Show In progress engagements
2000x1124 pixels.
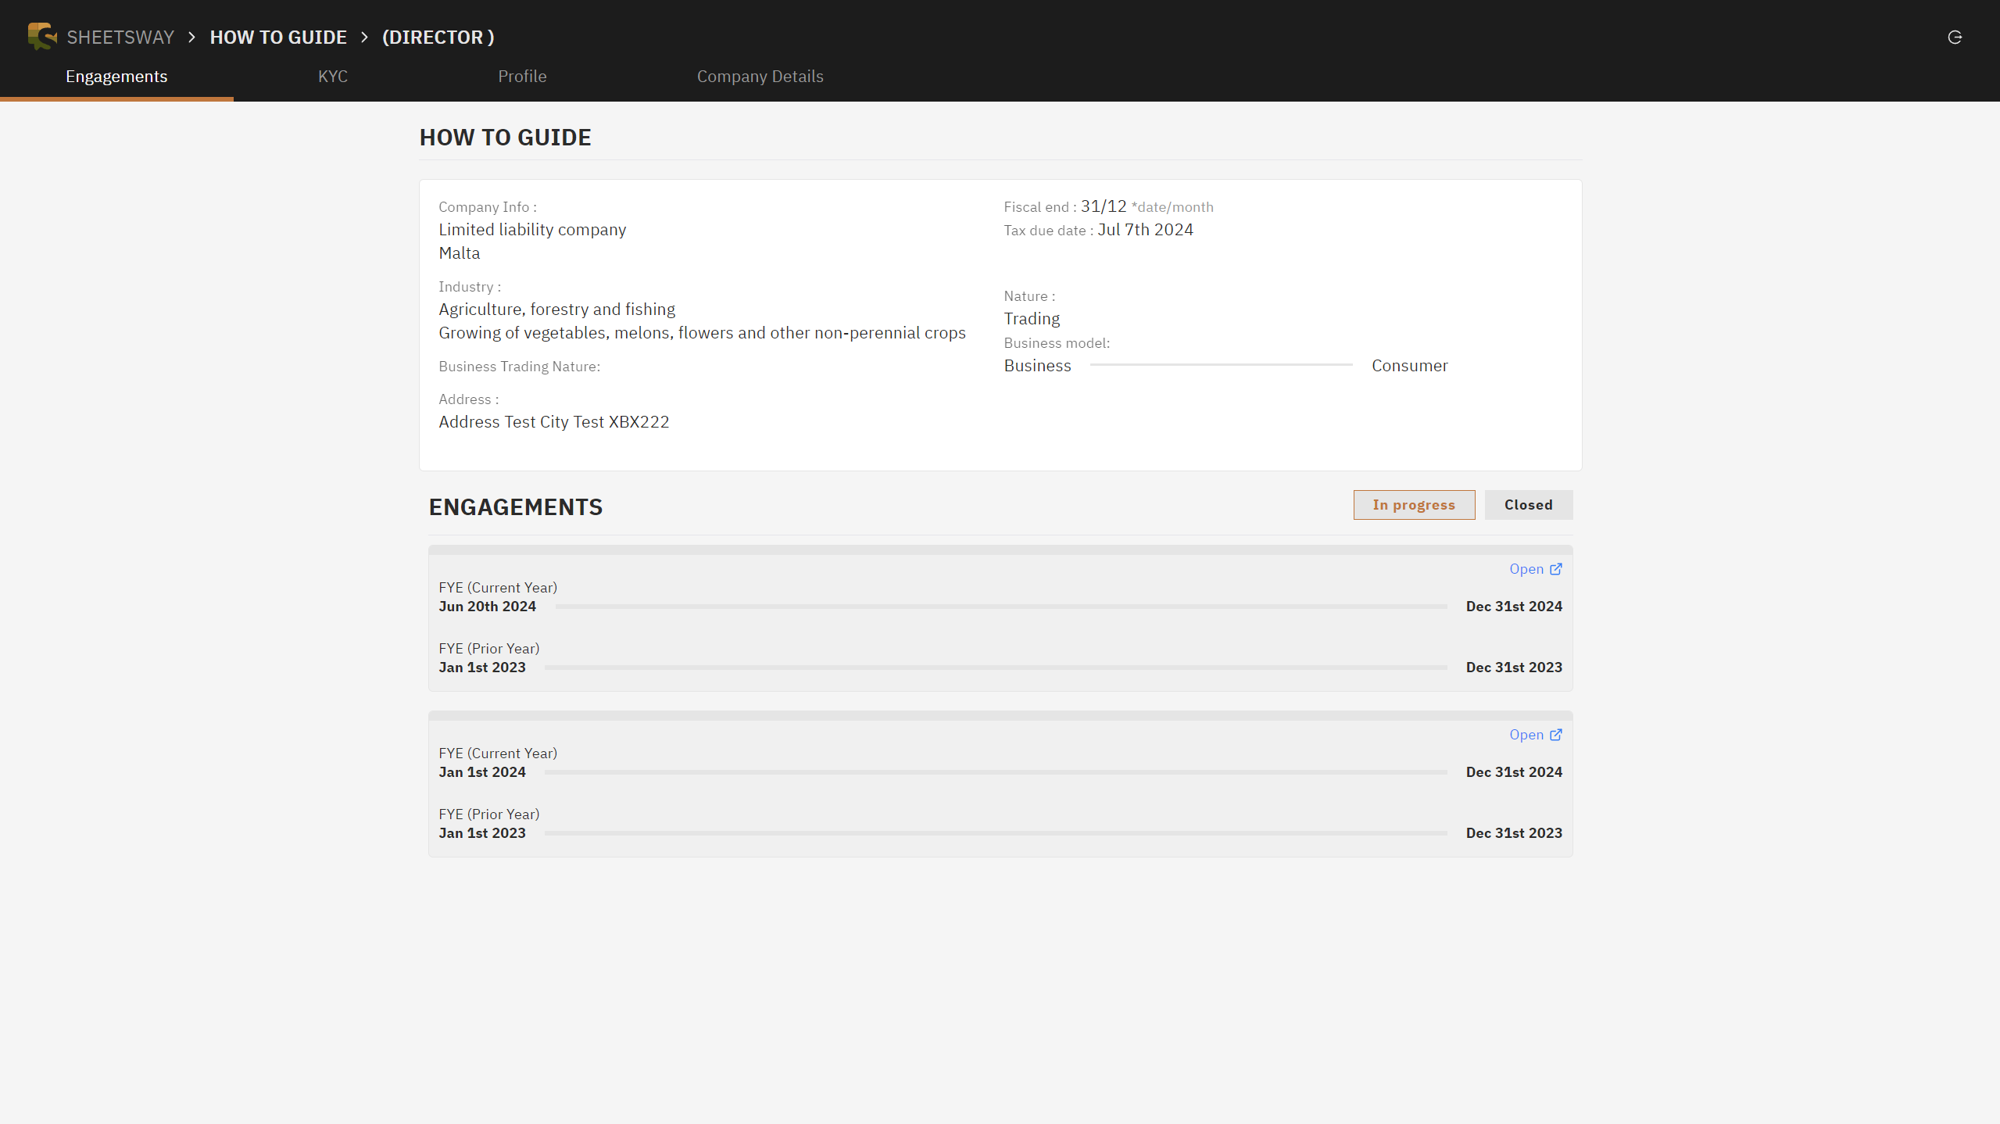point(1414,505)
